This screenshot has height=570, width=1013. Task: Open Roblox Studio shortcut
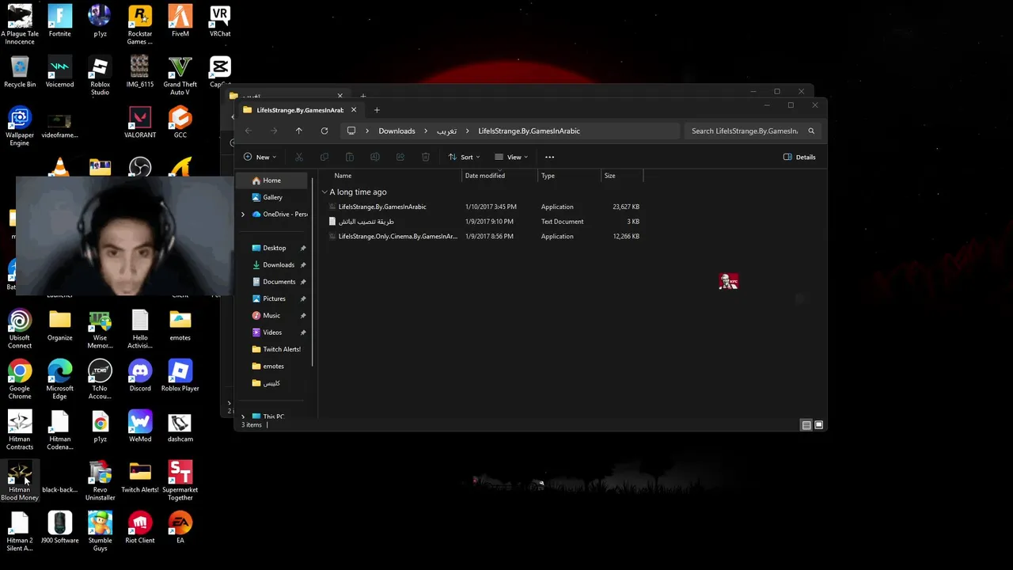pyautogui.click(x=100, y=76)
